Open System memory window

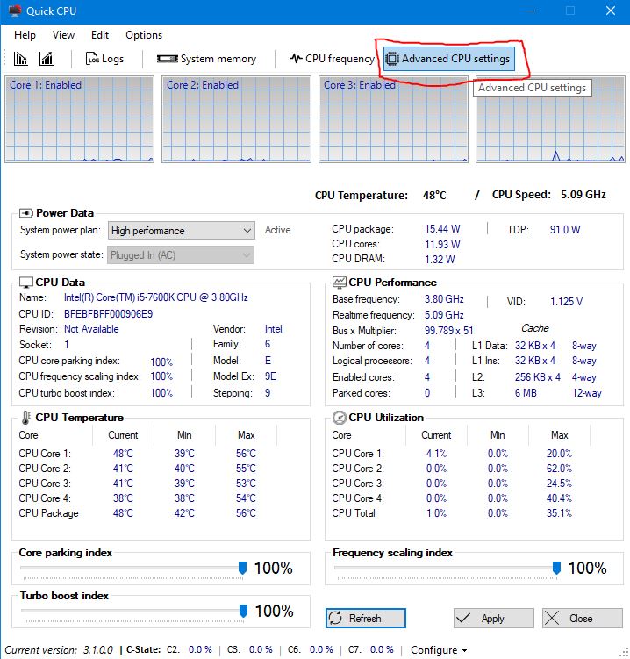coord(206,59)
